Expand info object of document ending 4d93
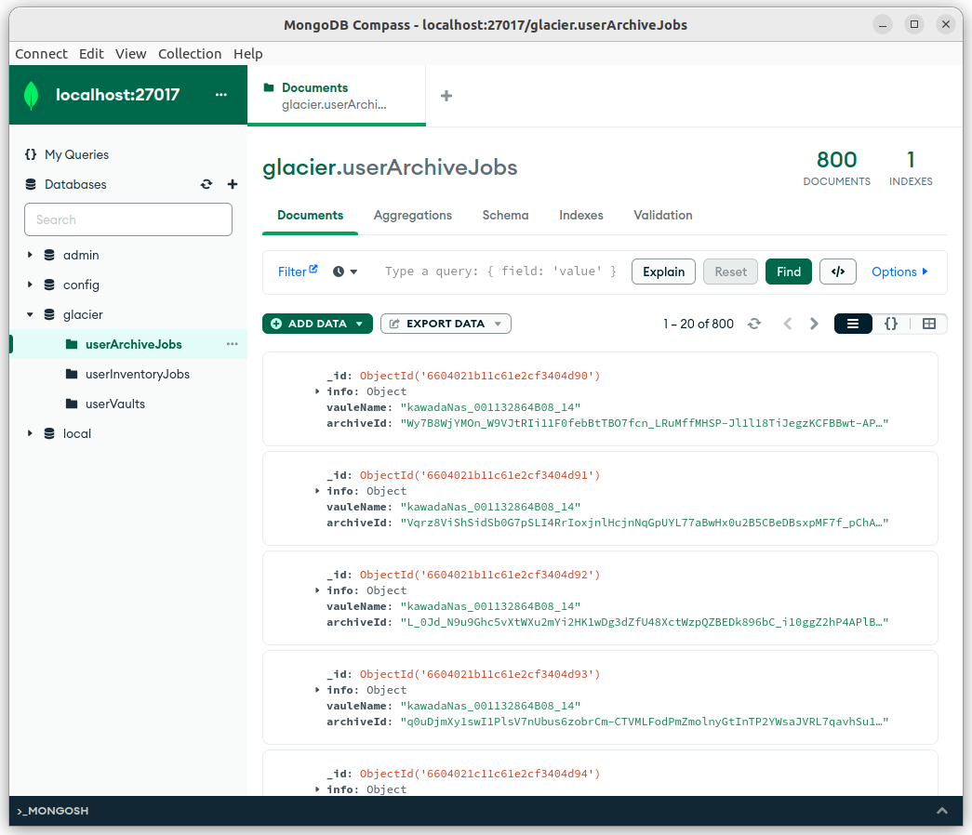Image resolution: width=972 pixels, height=835 pixels. [x=317, y=690]
